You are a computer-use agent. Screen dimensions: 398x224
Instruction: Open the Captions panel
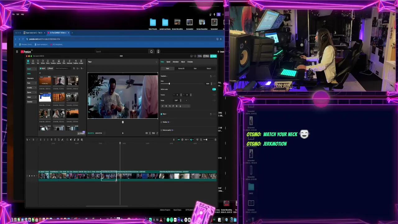tap(59, 62)
